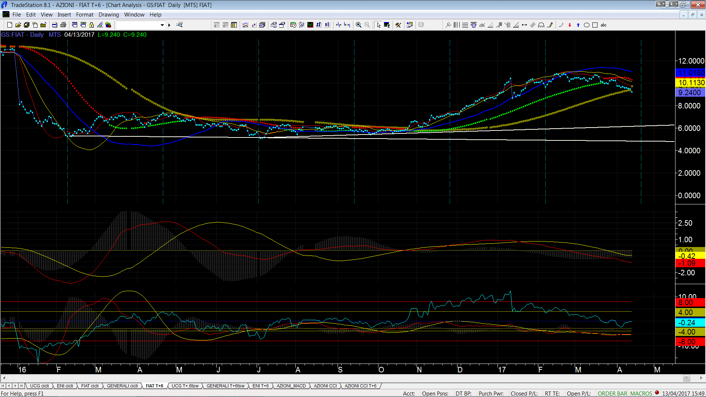Click the go arrow beside symbol box
The height and width of the screenshot is (397, 706).
coord(170,25)
